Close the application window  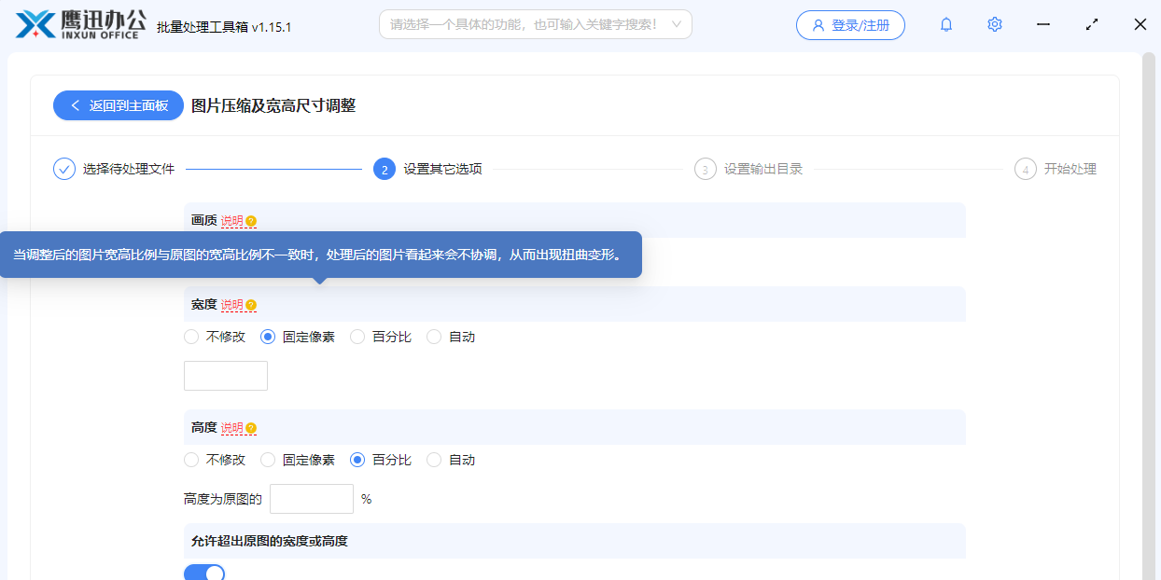click(1140, 25)
